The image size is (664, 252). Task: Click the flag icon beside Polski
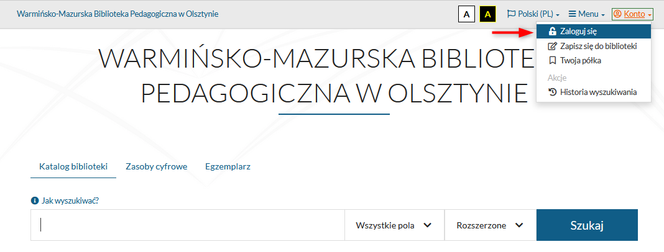tap(511, 14)
